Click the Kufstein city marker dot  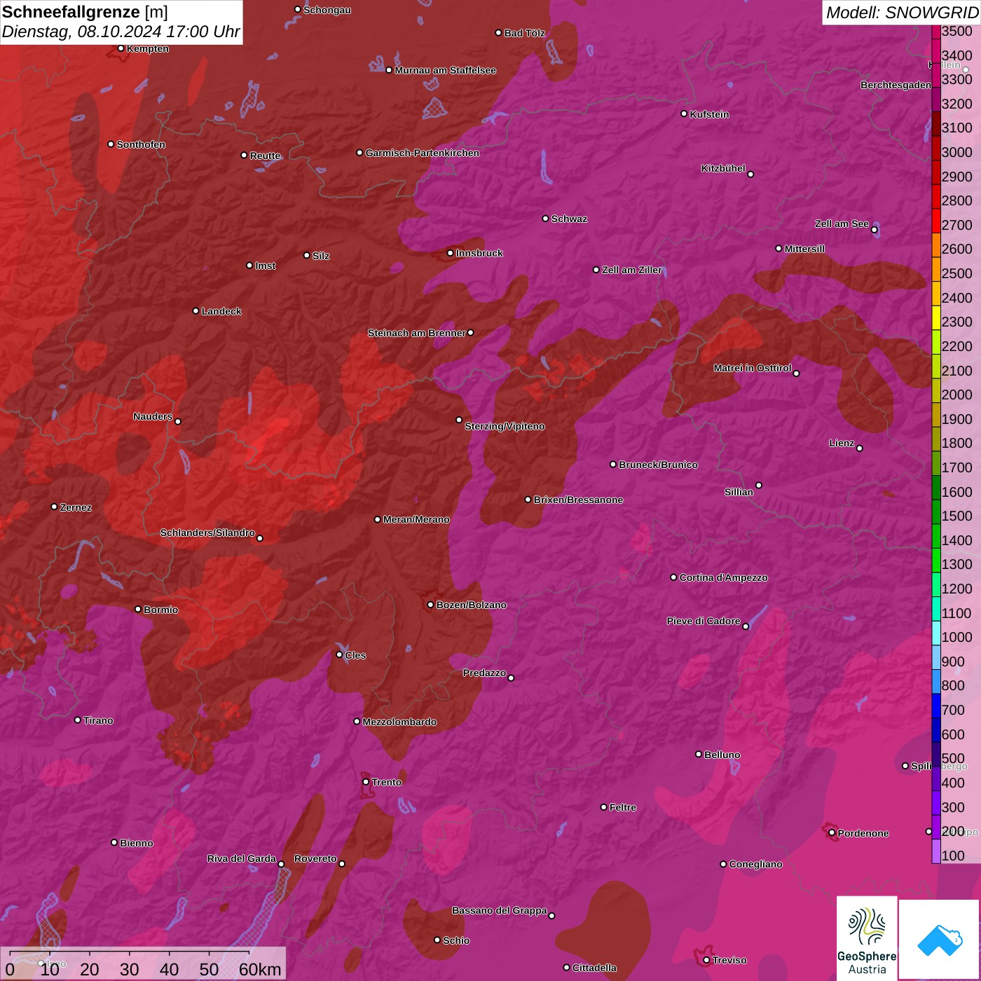click(x=685, y=114)
